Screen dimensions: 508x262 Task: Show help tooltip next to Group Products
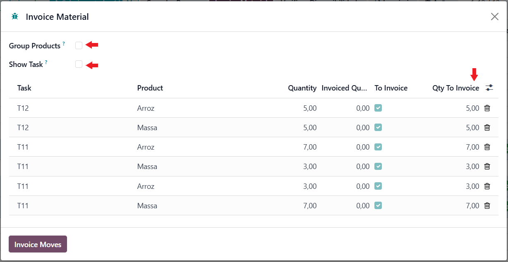click(64, 43)
